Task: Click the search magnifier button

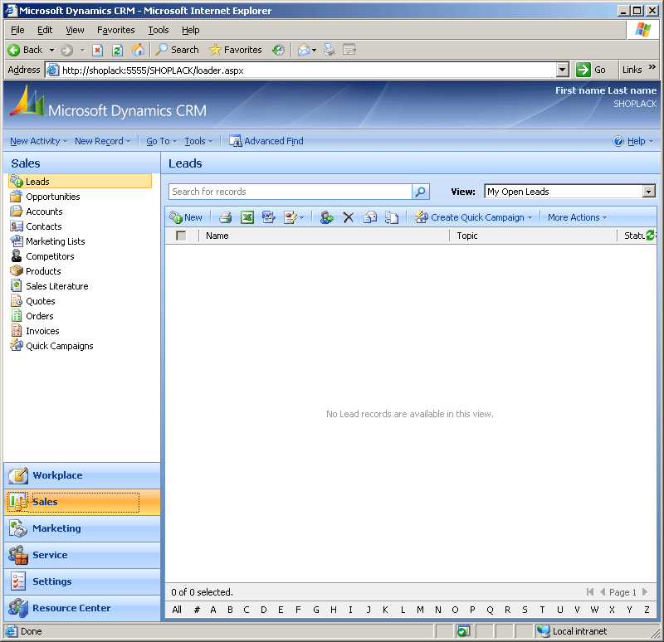Action: 421,192
